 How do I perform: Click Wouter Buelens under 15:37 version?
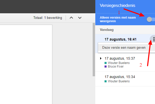tap(119, 63)
